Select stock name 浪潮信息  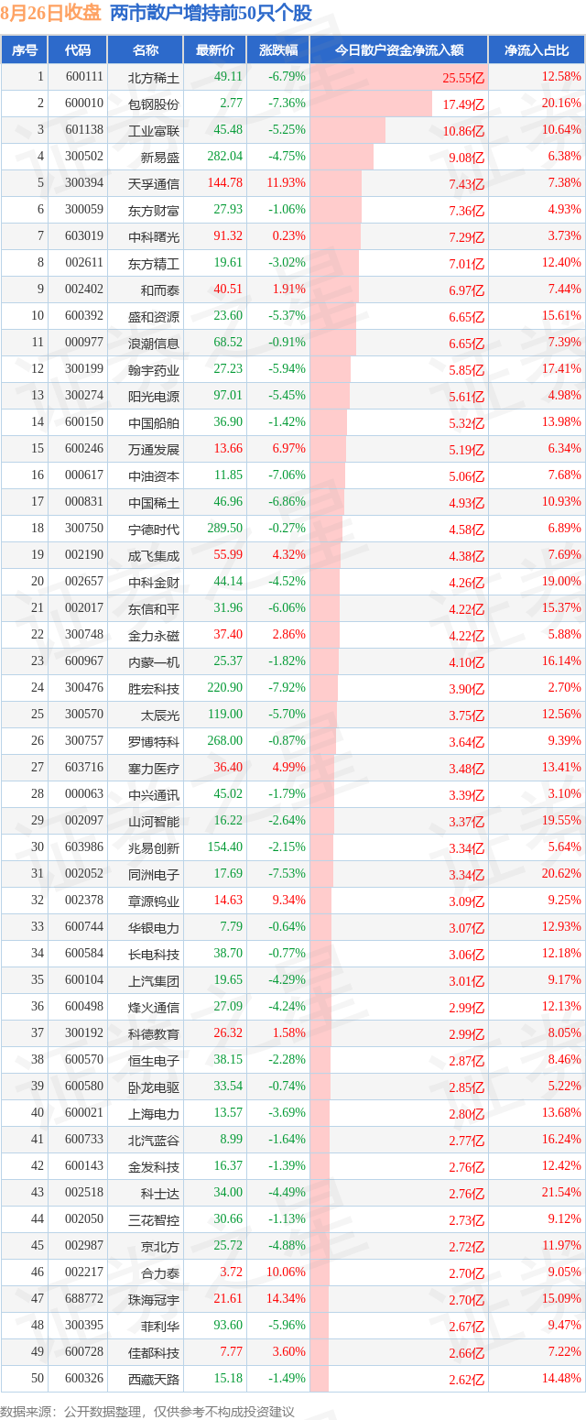[x=154, y=344]
